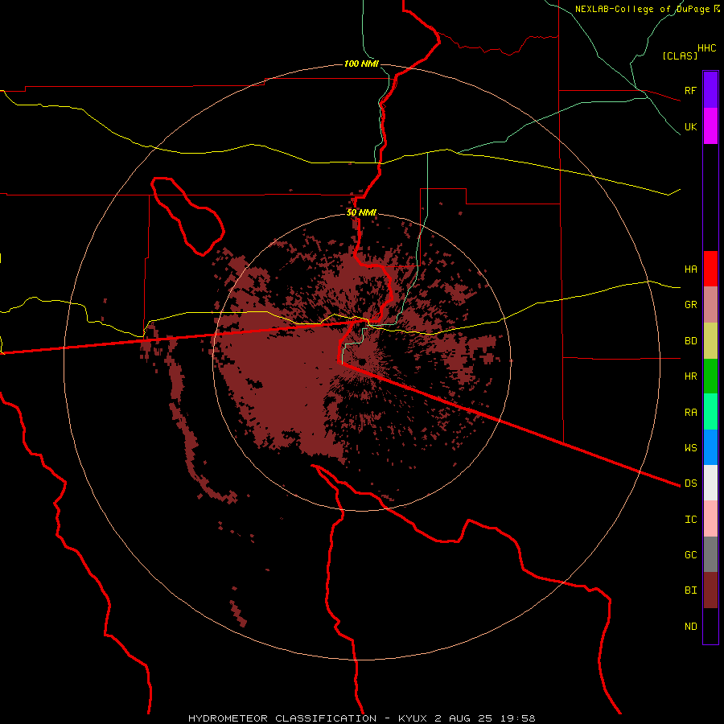Click the RF legend label
This screenshot has width=724, height=724.
pos(691,90)
